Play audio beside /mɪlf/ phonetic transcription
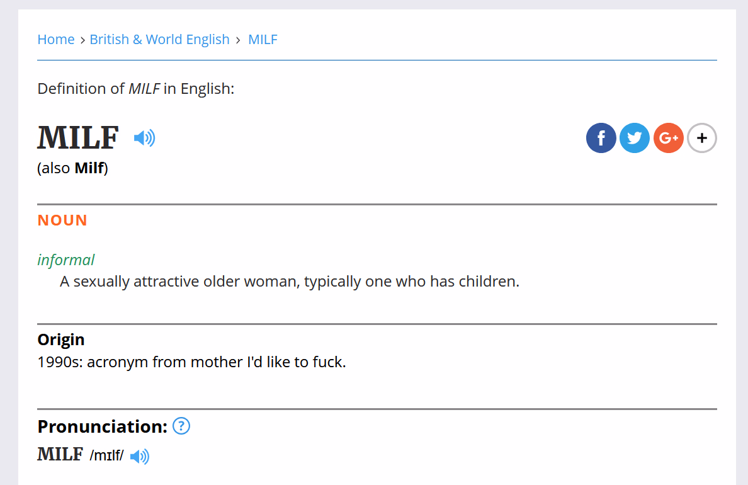 [x=140, y=457]
